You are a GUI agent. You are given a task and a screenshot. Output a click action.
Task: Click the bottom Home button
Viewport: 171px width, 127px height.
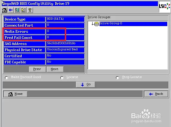click(15, 94)
